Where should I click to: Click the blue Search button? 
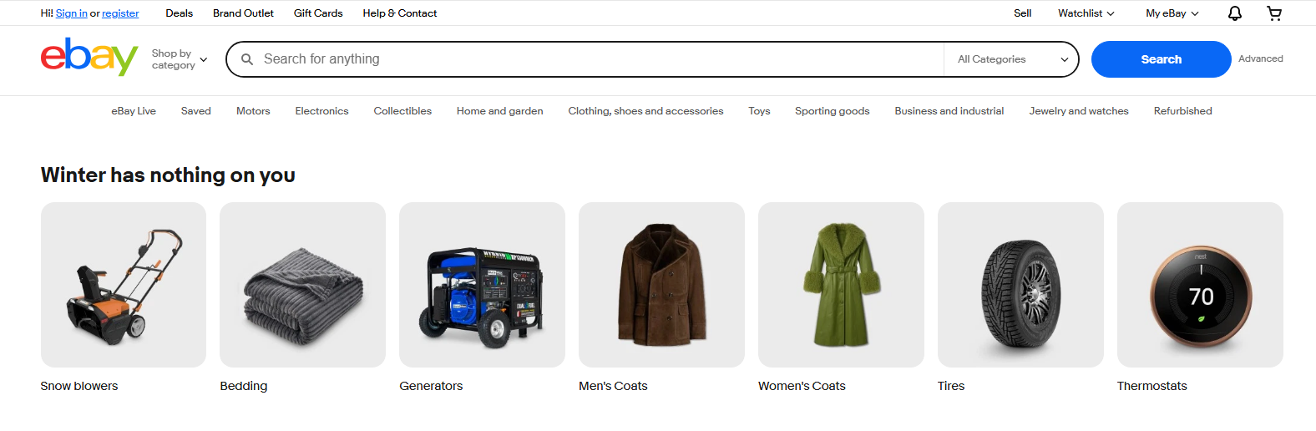coord(1161,59)
